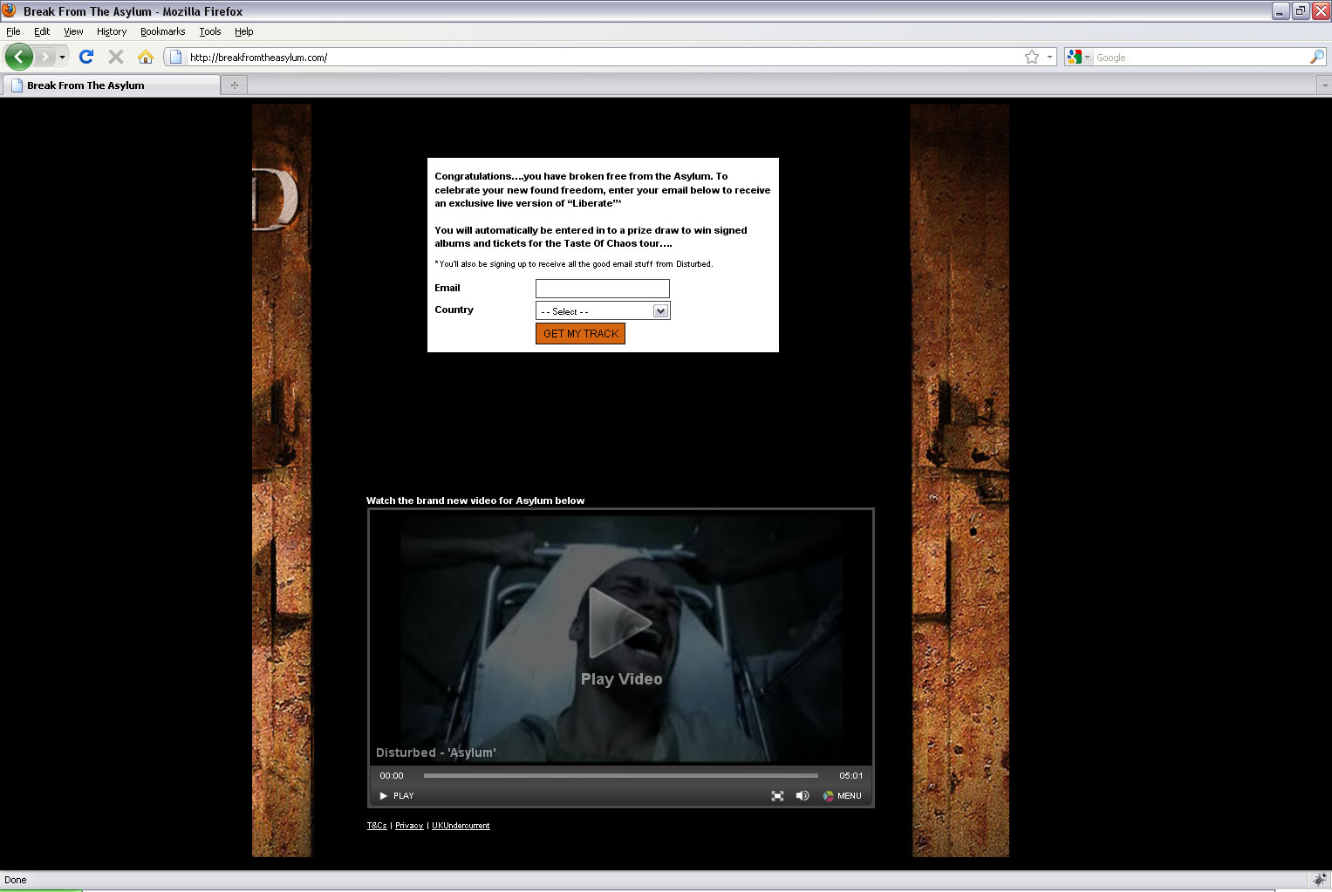Open the T&Cs link

(x=377, y=826)
